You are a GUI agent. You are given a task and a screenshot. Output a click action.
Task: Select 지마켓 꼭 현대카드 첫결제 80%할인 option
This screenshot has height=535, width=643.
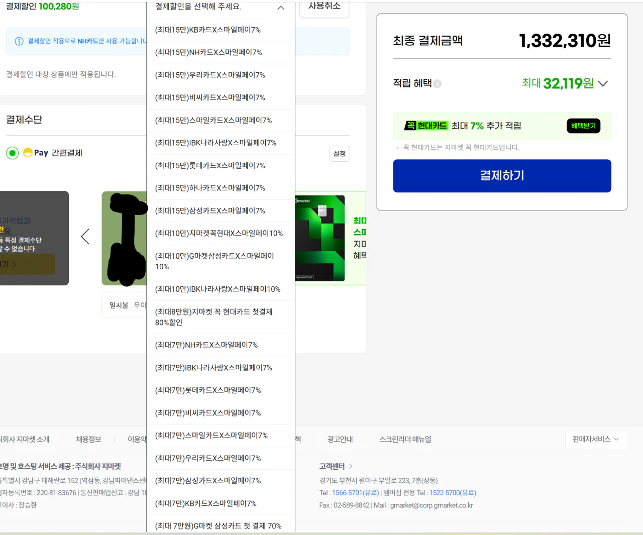coord(221,317)
